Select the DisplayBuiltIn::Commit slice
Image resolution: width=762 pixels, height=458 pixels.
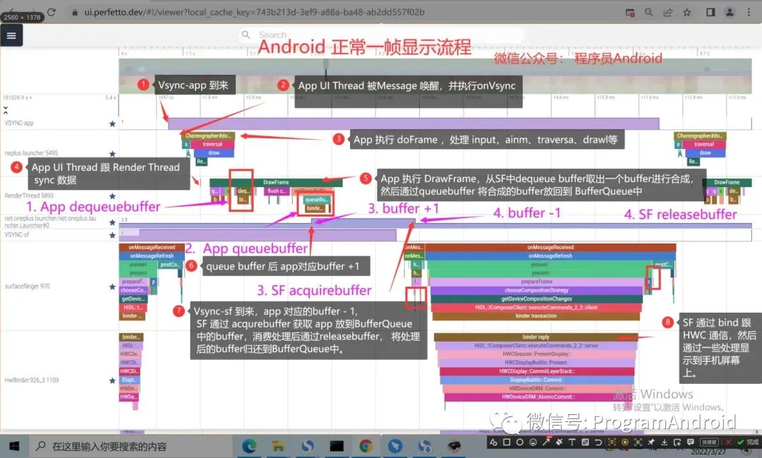pos(536,380)
